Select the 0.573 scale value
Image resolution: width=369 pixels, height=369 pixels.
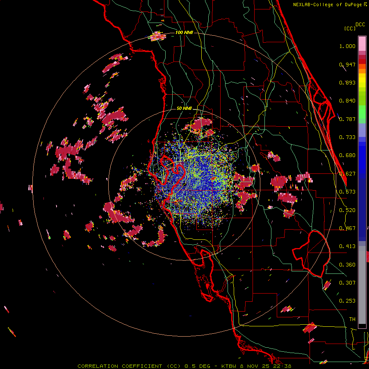(347, 192)
